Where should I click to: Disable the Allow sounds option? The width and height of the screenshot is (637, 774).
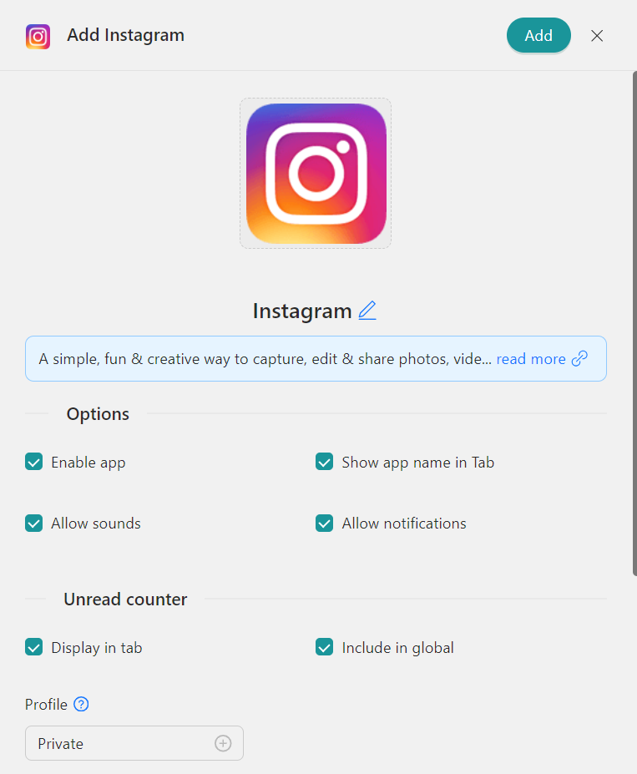tap(34, 524)
